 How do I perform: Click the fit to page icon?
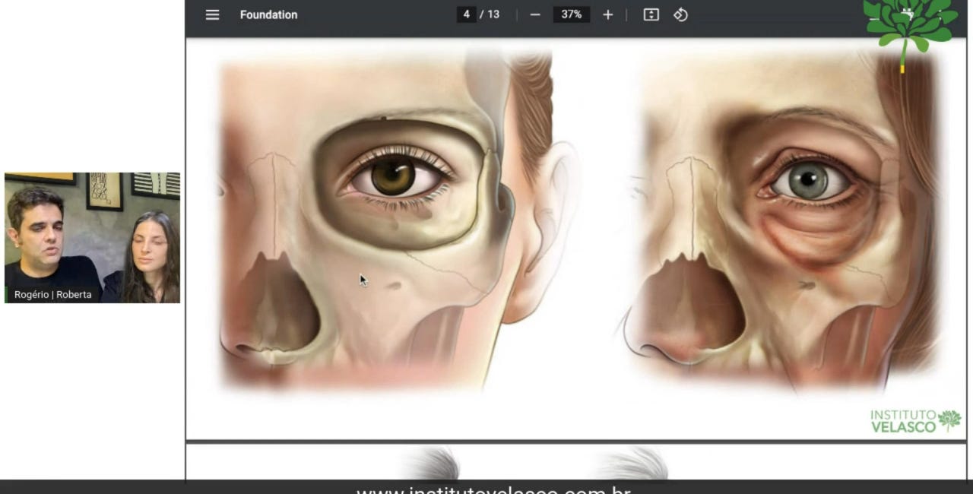(651, 14)
